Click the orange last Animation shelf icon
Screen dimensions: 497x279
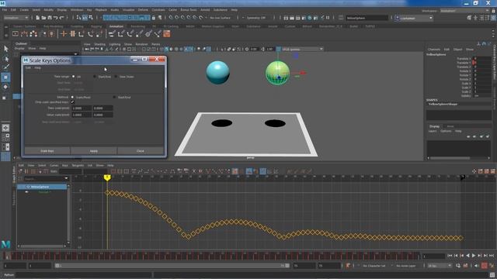(x=167, y=34)
